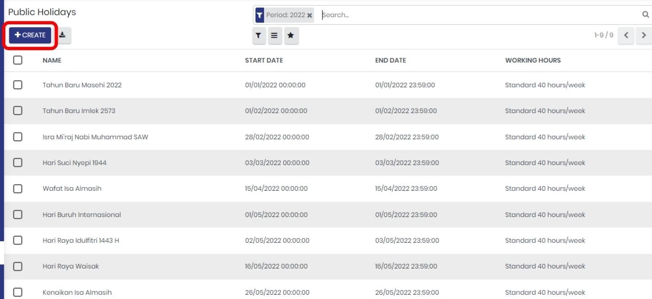Open the Group By menu button

point(275,36)
